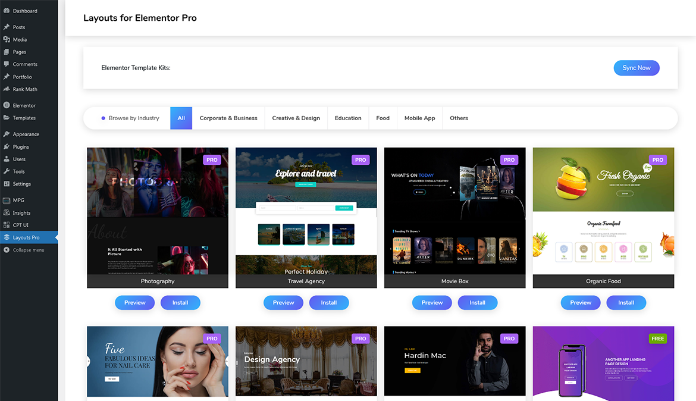Preview the Photography template kit
This screenshot has width=696, height=401.
[134, 302]
